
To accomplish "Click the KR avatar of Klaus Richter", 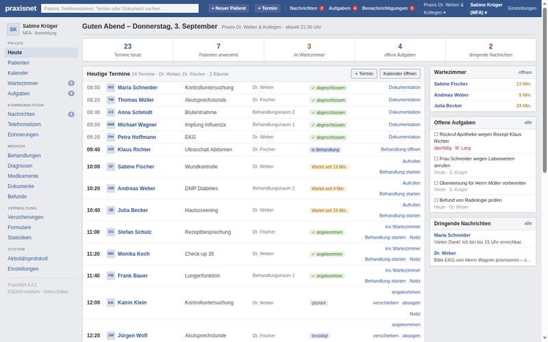I will coord(111,149).
